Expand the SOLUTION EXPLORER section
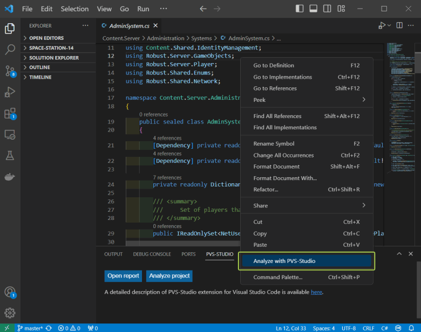Image resolution: width=421 pixels, height=332 pixels. click(x=53, y=58)
